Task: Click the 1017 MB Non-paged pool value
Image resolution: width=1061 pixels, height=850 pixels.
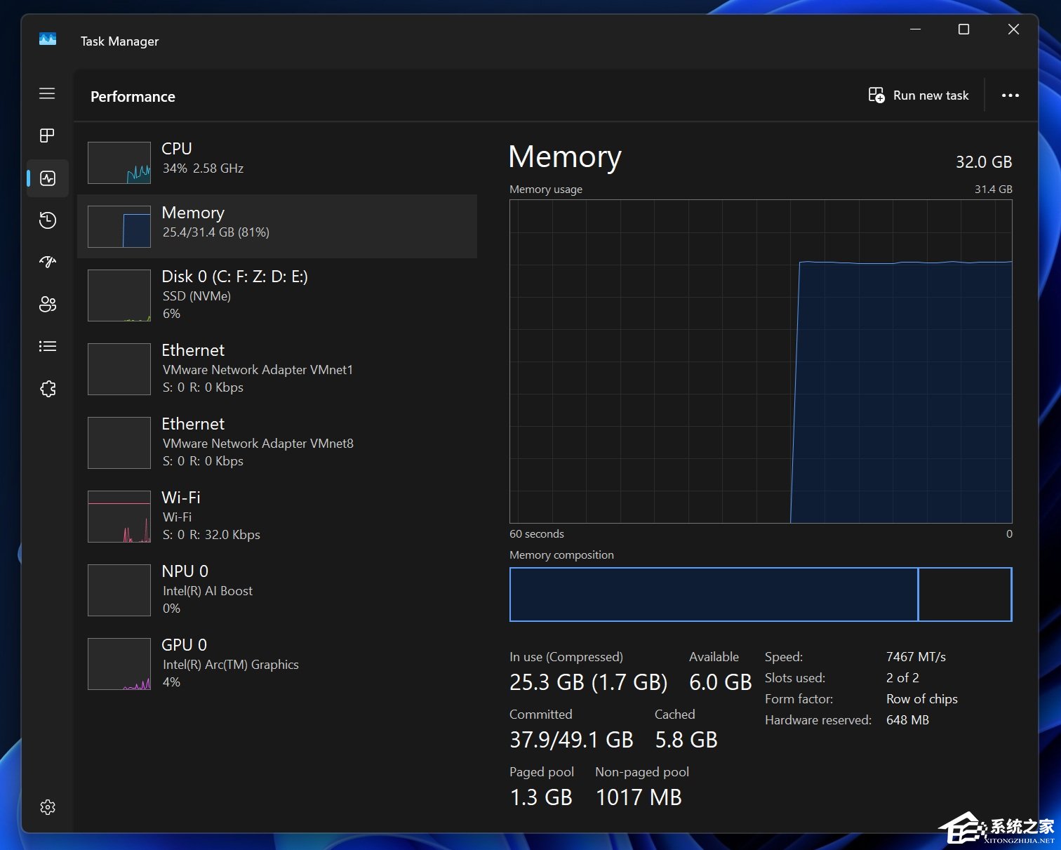Action: 639,797
